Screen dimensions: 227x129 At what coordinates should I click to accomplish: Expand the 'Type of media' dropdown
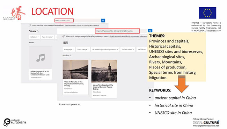(47, 37)
